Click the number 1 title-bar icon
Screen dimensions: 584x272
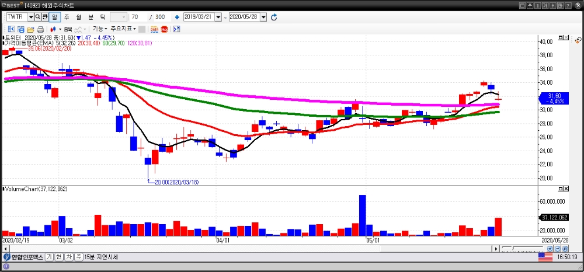click(x=537, y=5)
